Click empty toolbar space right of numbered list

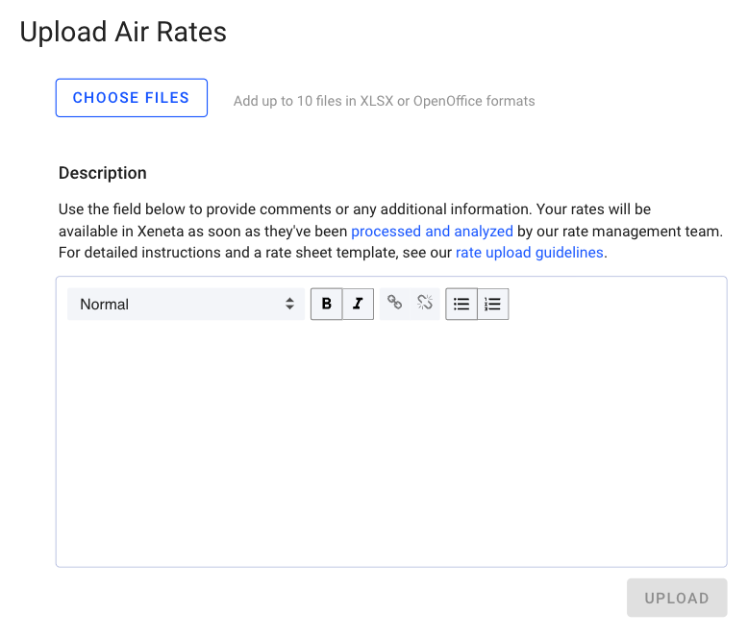pyautogui.click(x=615, y=304)
